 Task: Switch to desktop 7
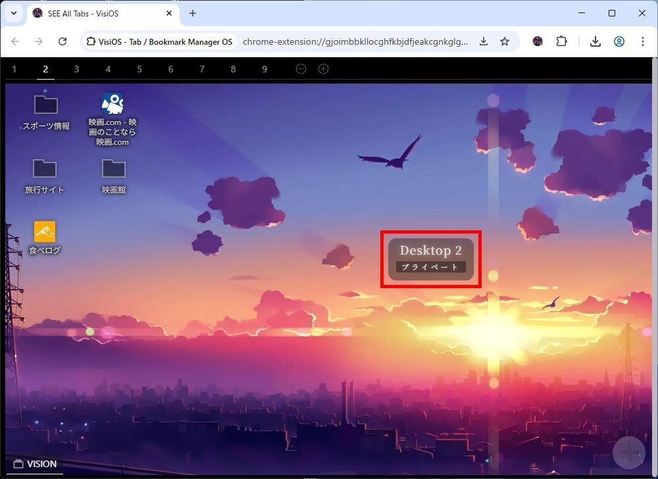[202, 69]
